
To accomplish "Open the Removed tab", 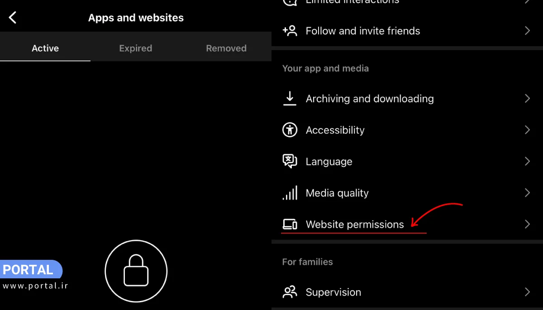I will tap(226, 48).
